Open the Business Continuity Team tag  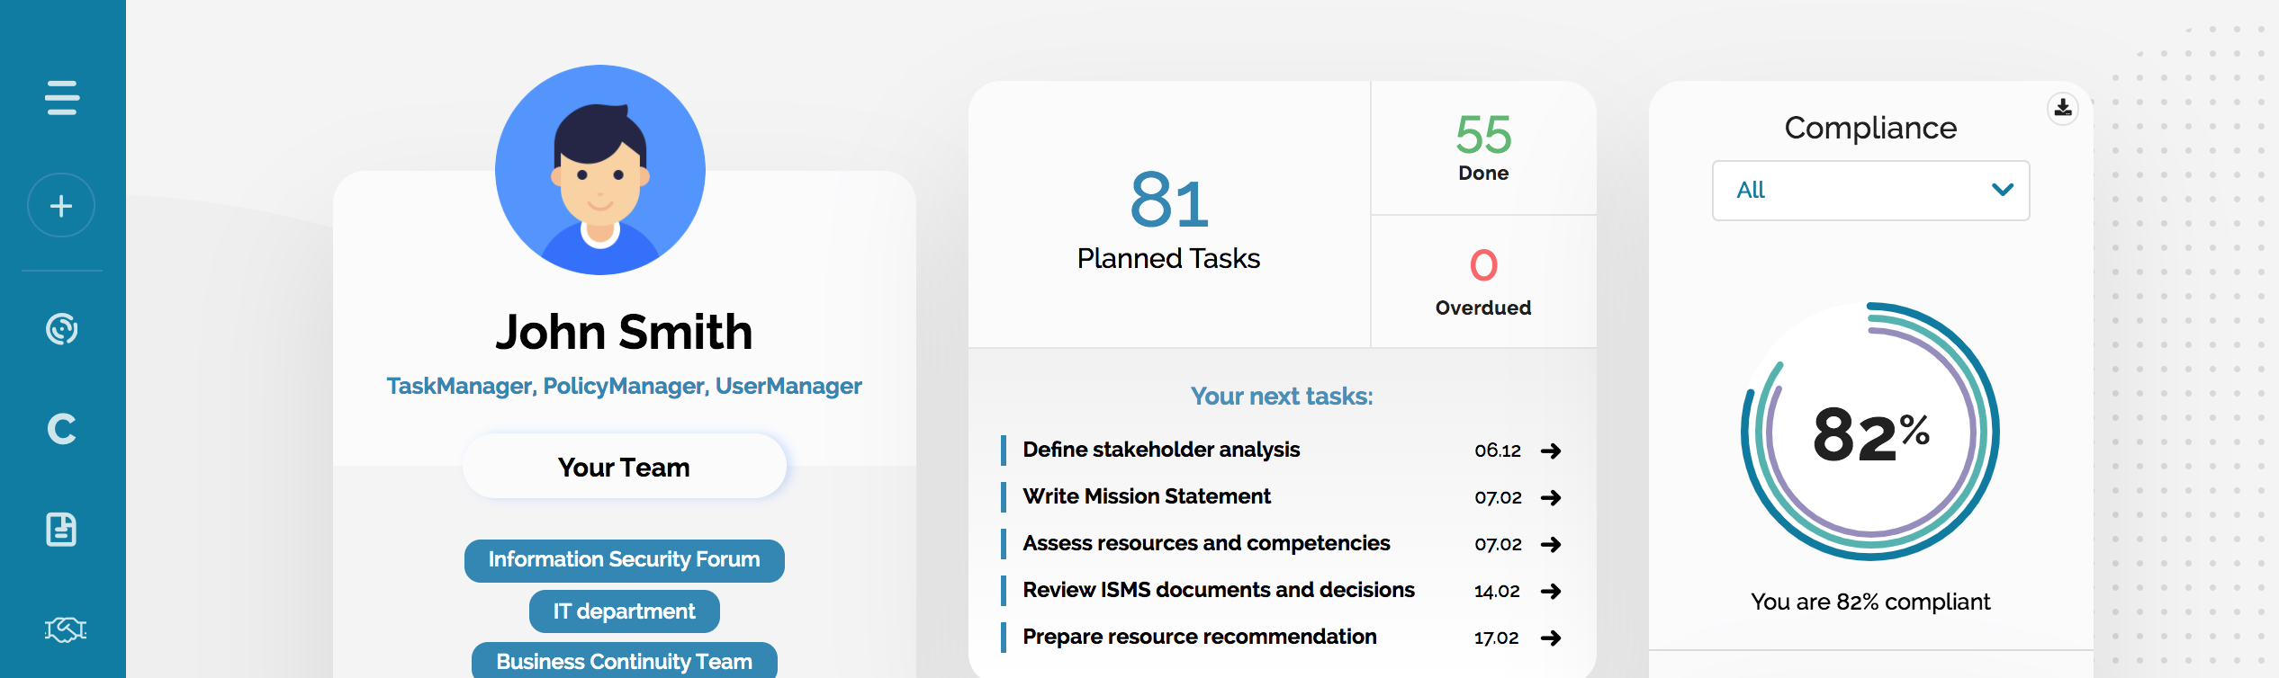tap(625, 661)
